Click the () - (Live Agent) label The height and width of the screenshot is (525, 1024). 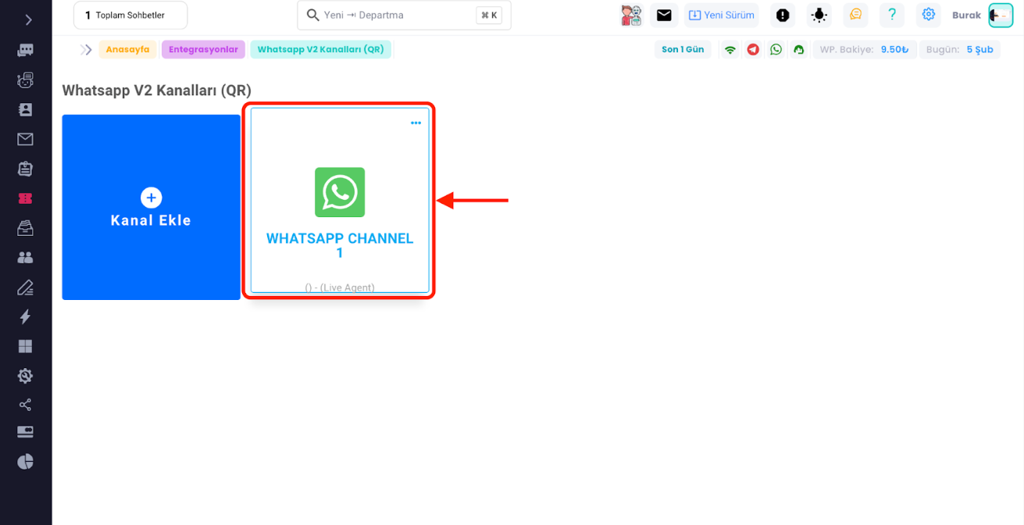(340, 287)
